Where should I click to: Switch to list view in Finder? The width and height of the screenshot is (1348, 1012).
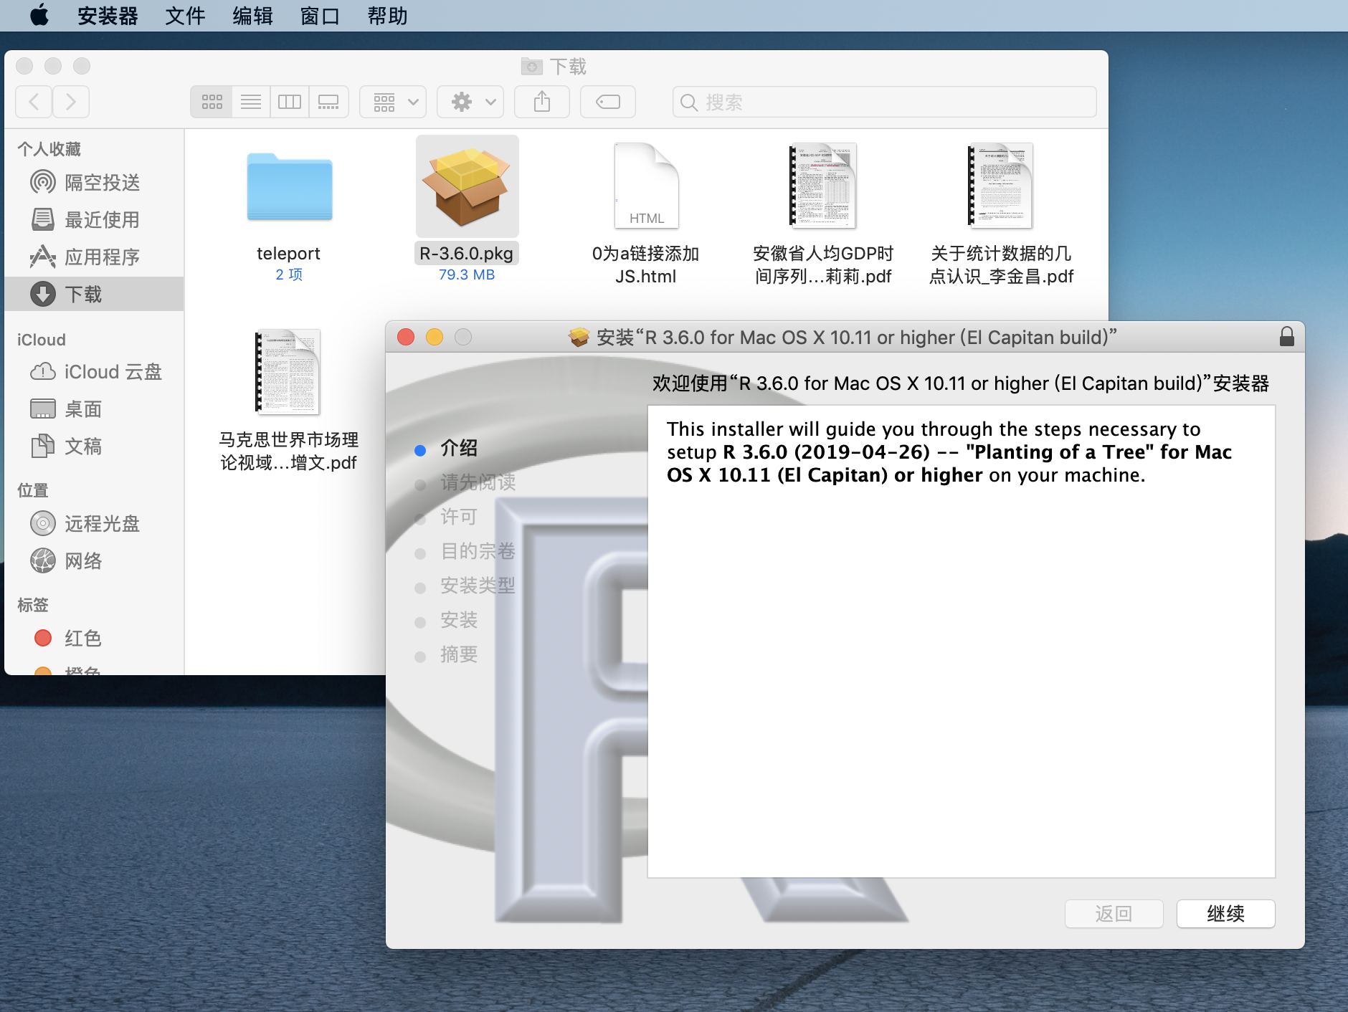(x=251, y=102)
